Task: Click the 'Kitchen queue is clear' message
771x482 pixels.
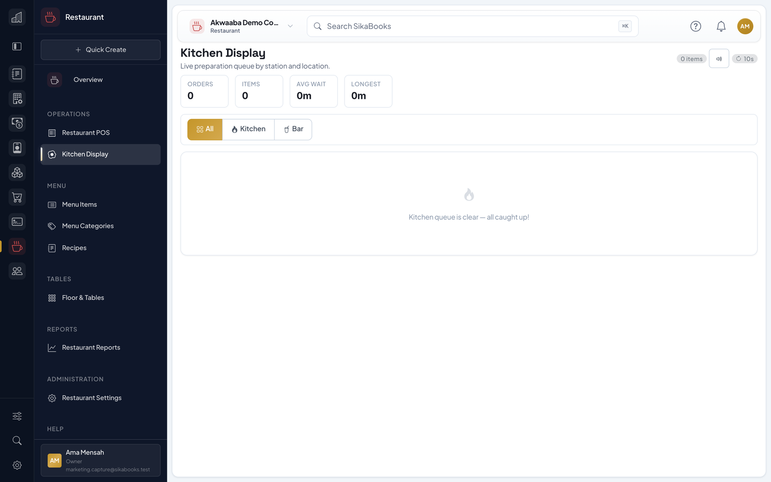Action: pyautogui.click(x=469, y=217)
